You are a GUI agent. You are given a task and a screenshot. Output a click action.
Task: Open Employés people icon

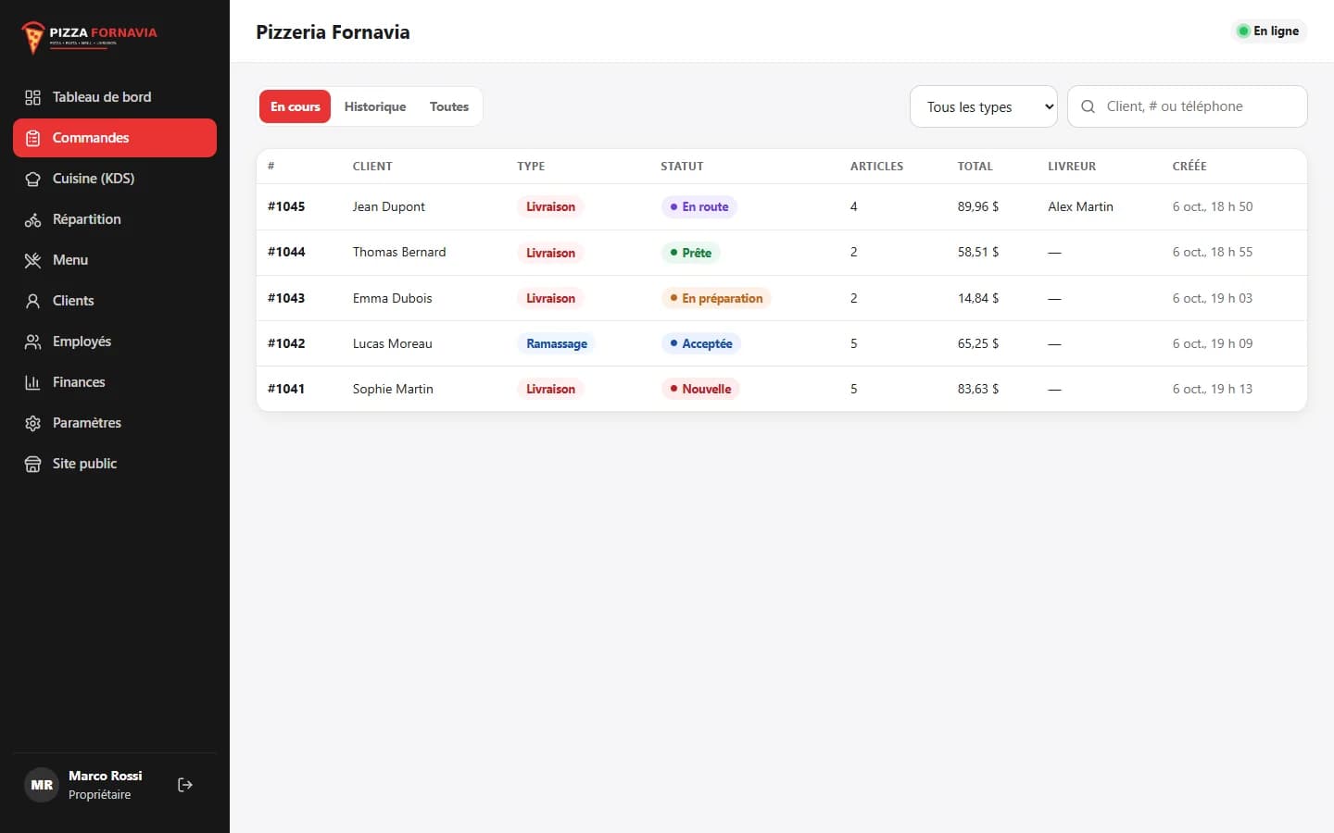[32, 342]
